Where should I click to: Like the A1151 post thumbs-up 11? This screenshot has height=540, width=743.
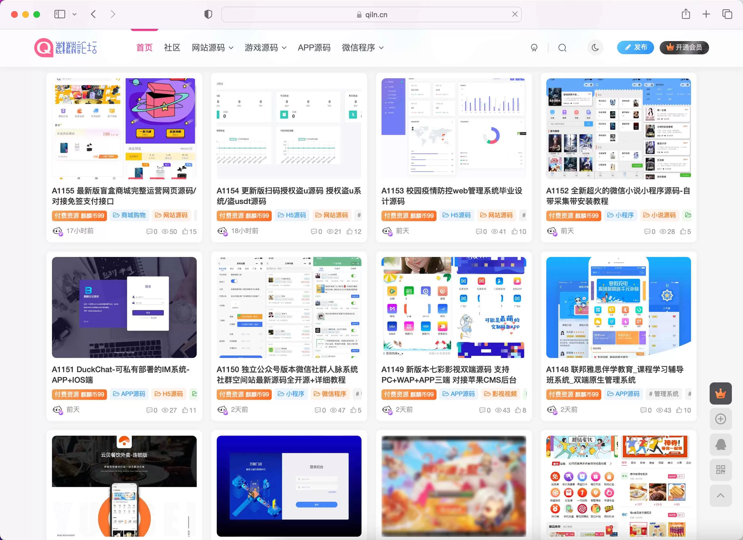click(189, 410)
